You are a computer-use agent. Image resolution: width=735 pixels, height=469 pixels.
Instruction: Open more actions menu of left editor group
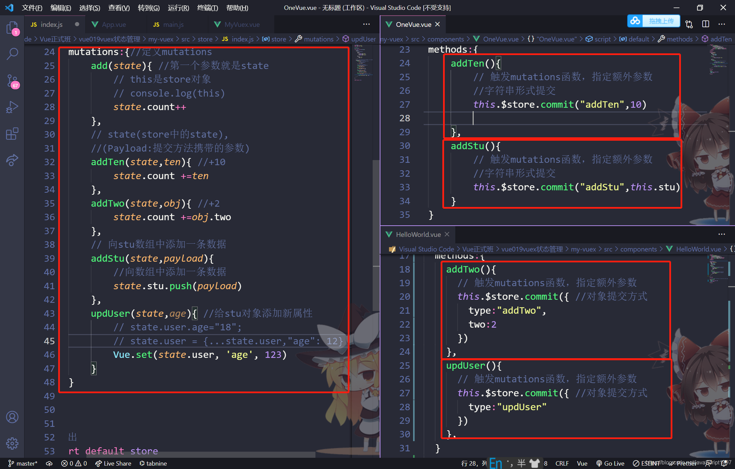[366, 24]
